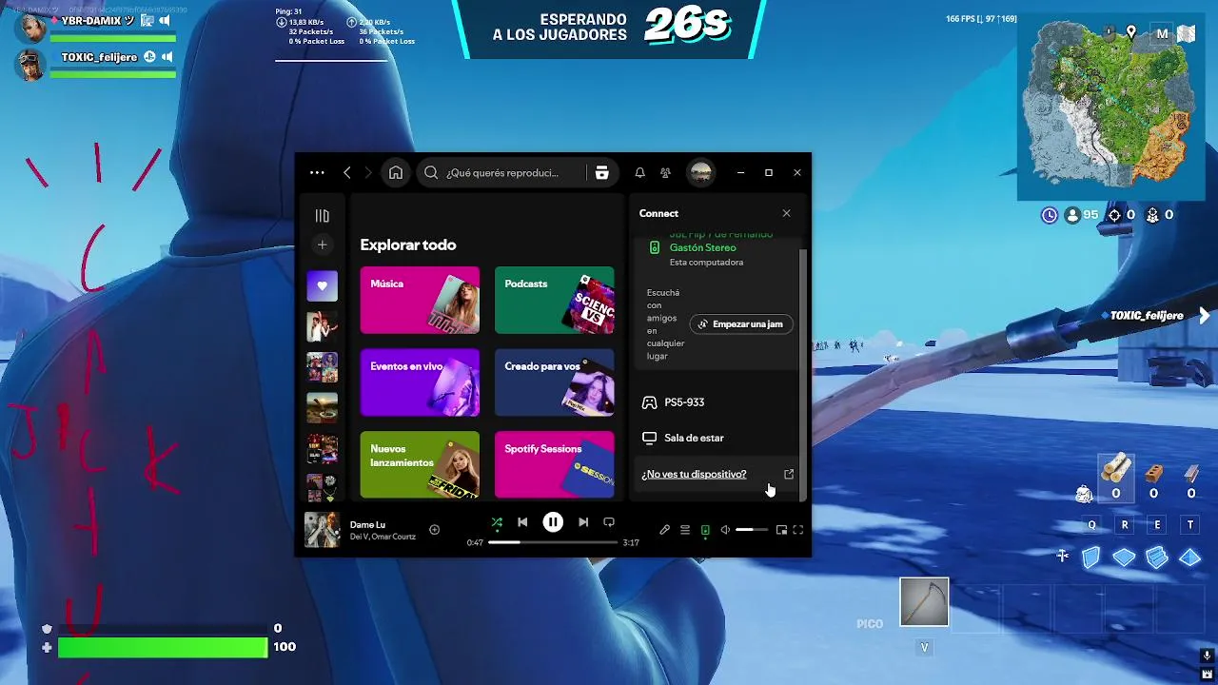Viewport: 1218px width, 685px height.
Task: Skip to previous track
Action: (522, 522)
